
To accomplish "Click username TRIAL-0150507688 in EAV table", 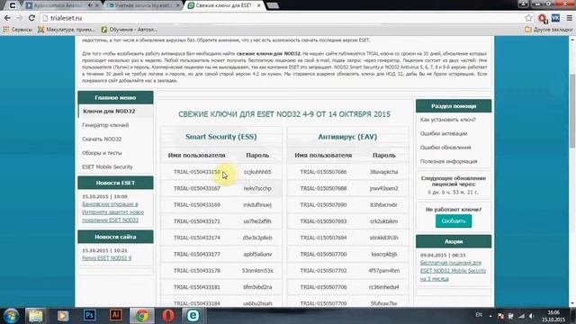I will coord(323,188).
